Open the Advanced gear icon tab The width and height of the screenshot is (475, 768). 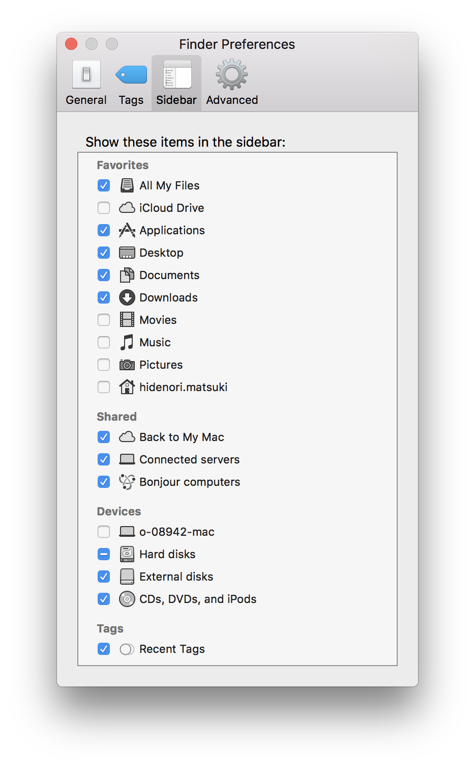pyautogui.click(x=232, y=74)
